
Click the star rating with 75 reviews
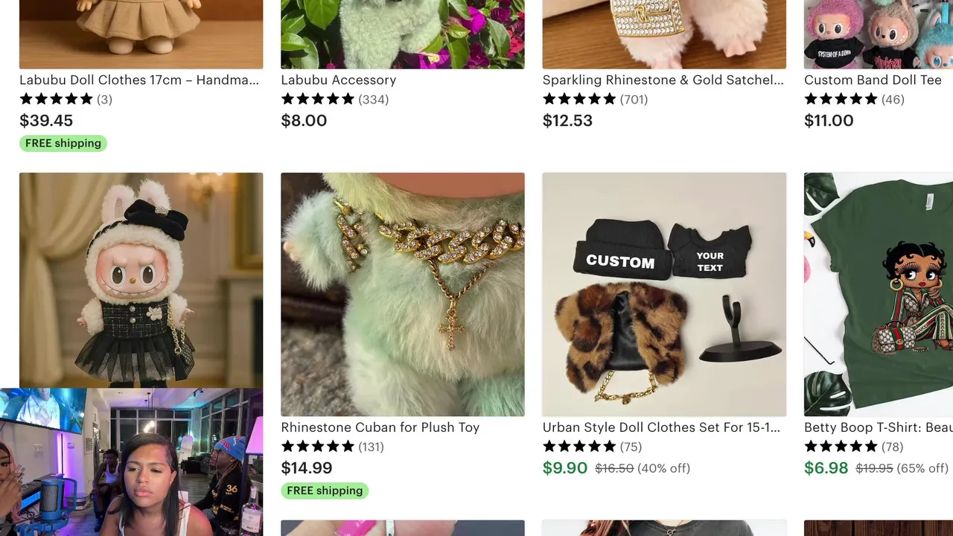[x=592, y=447]
